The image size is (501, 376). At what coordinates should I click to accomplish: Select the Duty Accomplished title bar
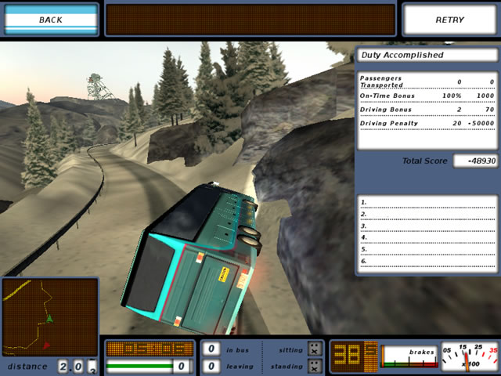click(x=427, y=56)
